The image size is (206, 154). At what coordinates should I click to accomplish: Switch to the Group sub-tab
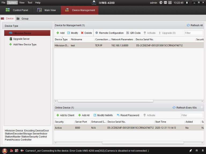tap(23, 19)
